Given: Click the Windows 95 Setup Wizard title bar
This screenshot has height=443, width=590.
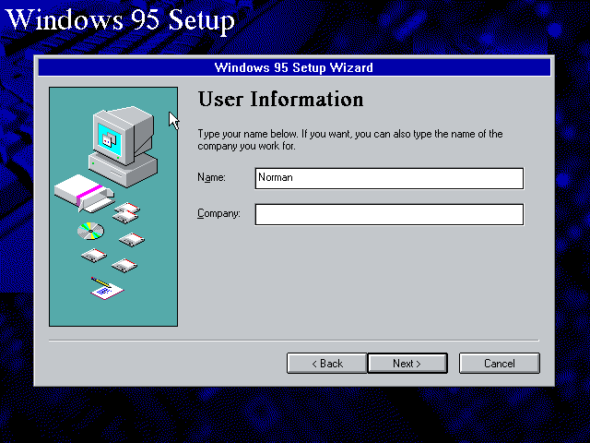Looking at the screenshot, I should (x=294, y=67).
